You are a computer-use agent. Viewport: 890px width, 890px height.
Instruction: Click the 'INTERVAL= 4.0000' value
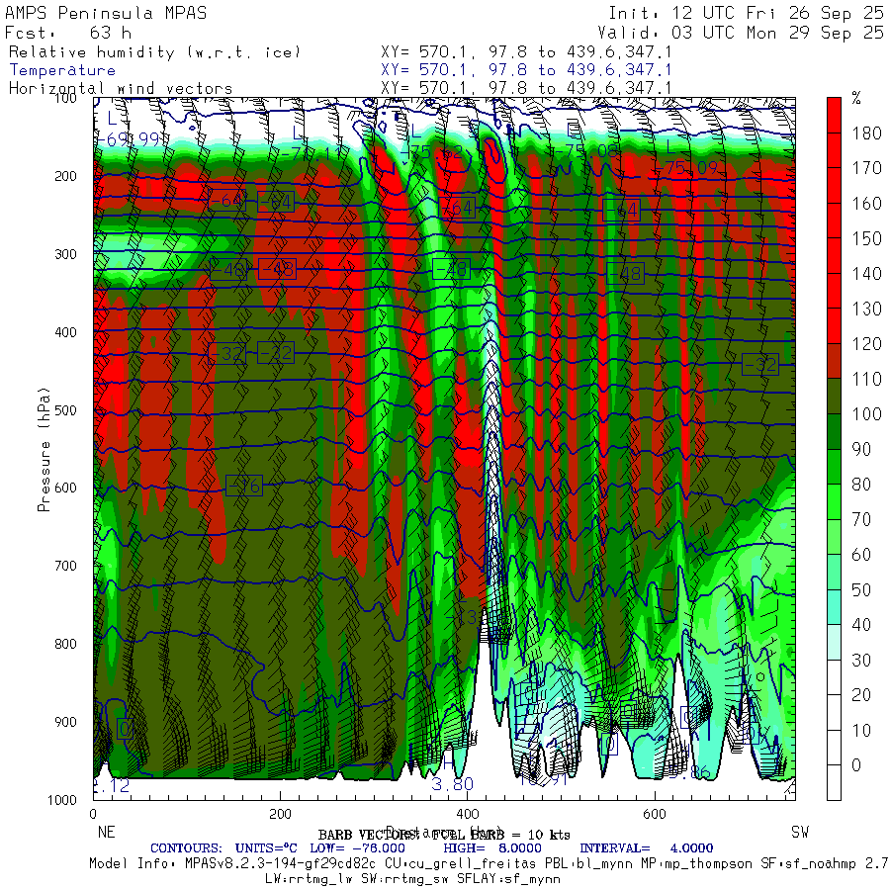(647, 848)
